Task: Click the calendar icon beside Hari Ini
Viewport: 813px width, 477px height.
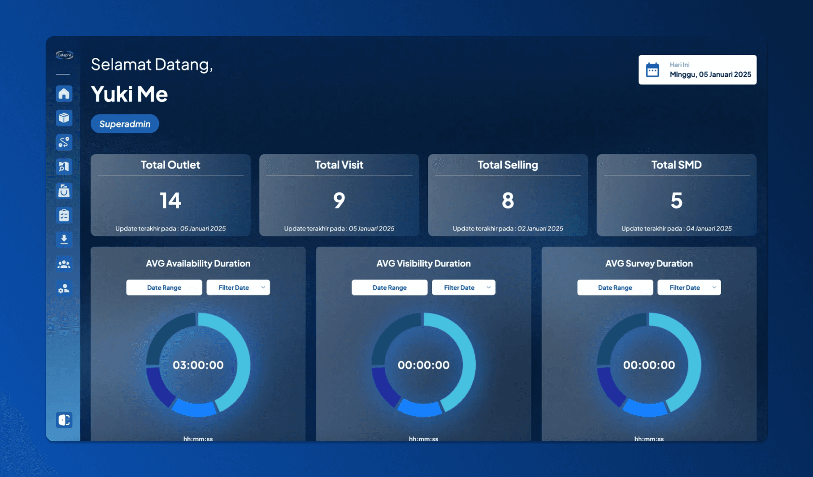Action: (x=652, y=70)
